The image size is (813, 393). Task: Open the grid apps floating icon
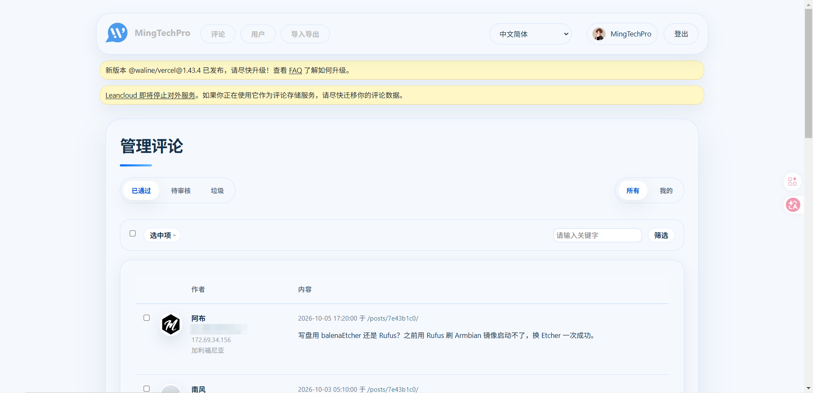pos(792,181)
